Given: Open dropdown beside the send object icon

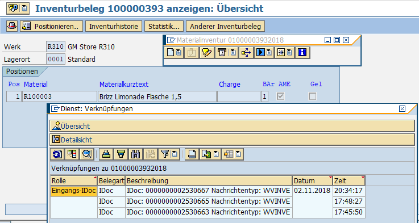Looking at the screenshot, I should tap(233, 52).
